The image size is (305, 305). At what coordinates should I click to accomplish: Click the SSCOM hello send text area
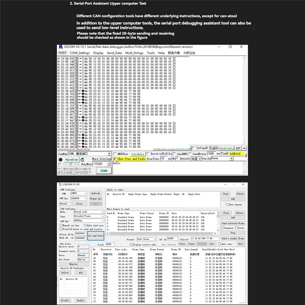(177, 168)
